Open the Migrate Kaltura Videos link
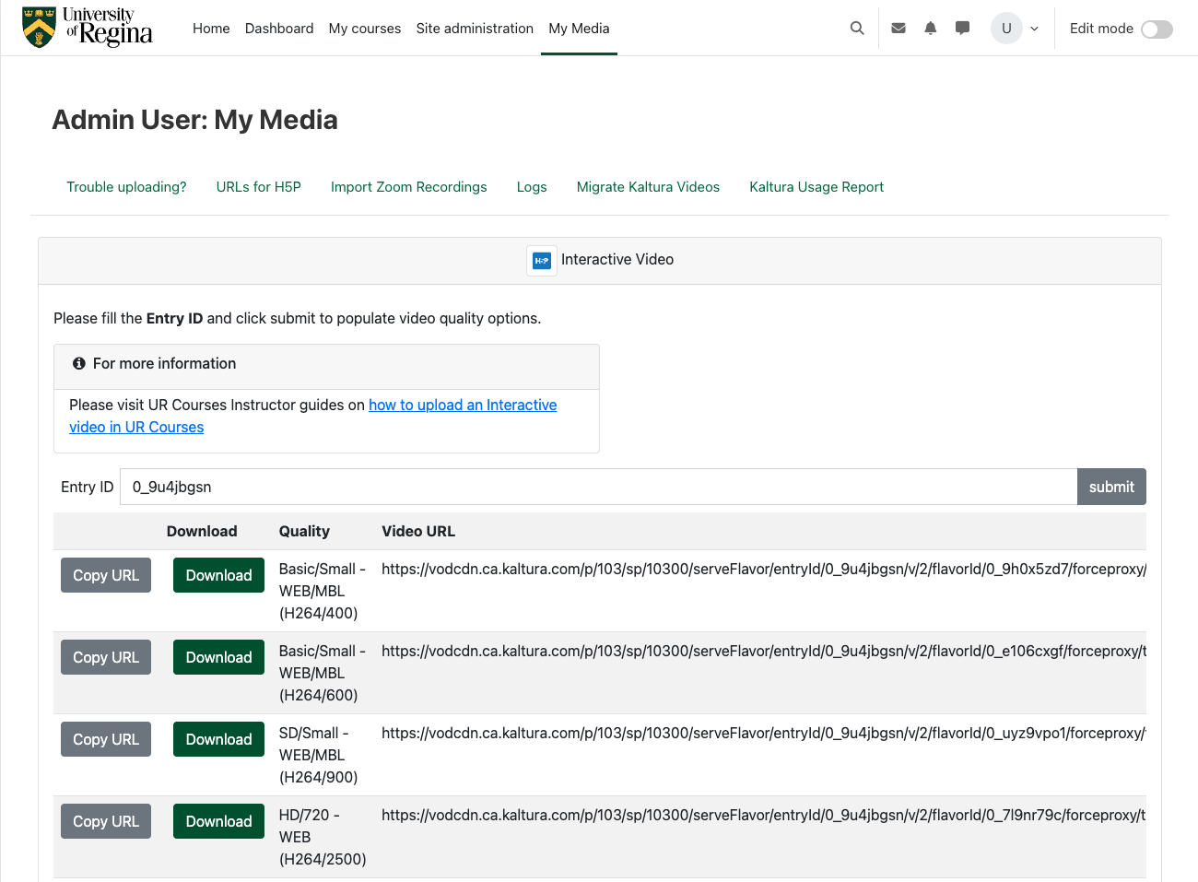This screenshot has height=882, width=1198. pos(648,187)
